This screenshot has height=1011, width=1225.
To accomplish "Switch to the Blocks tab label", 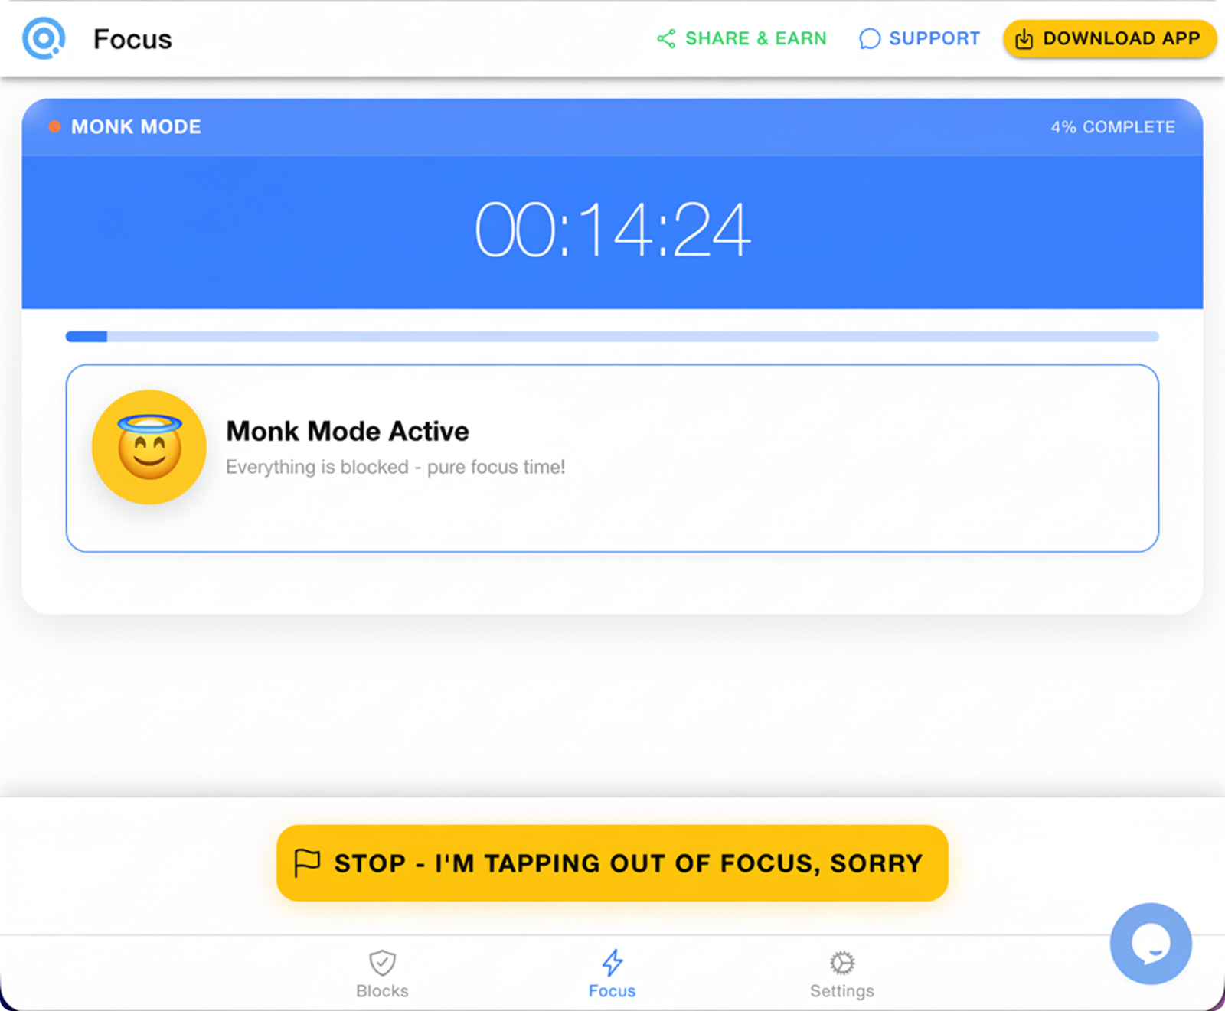I will [x=382, y=991].
